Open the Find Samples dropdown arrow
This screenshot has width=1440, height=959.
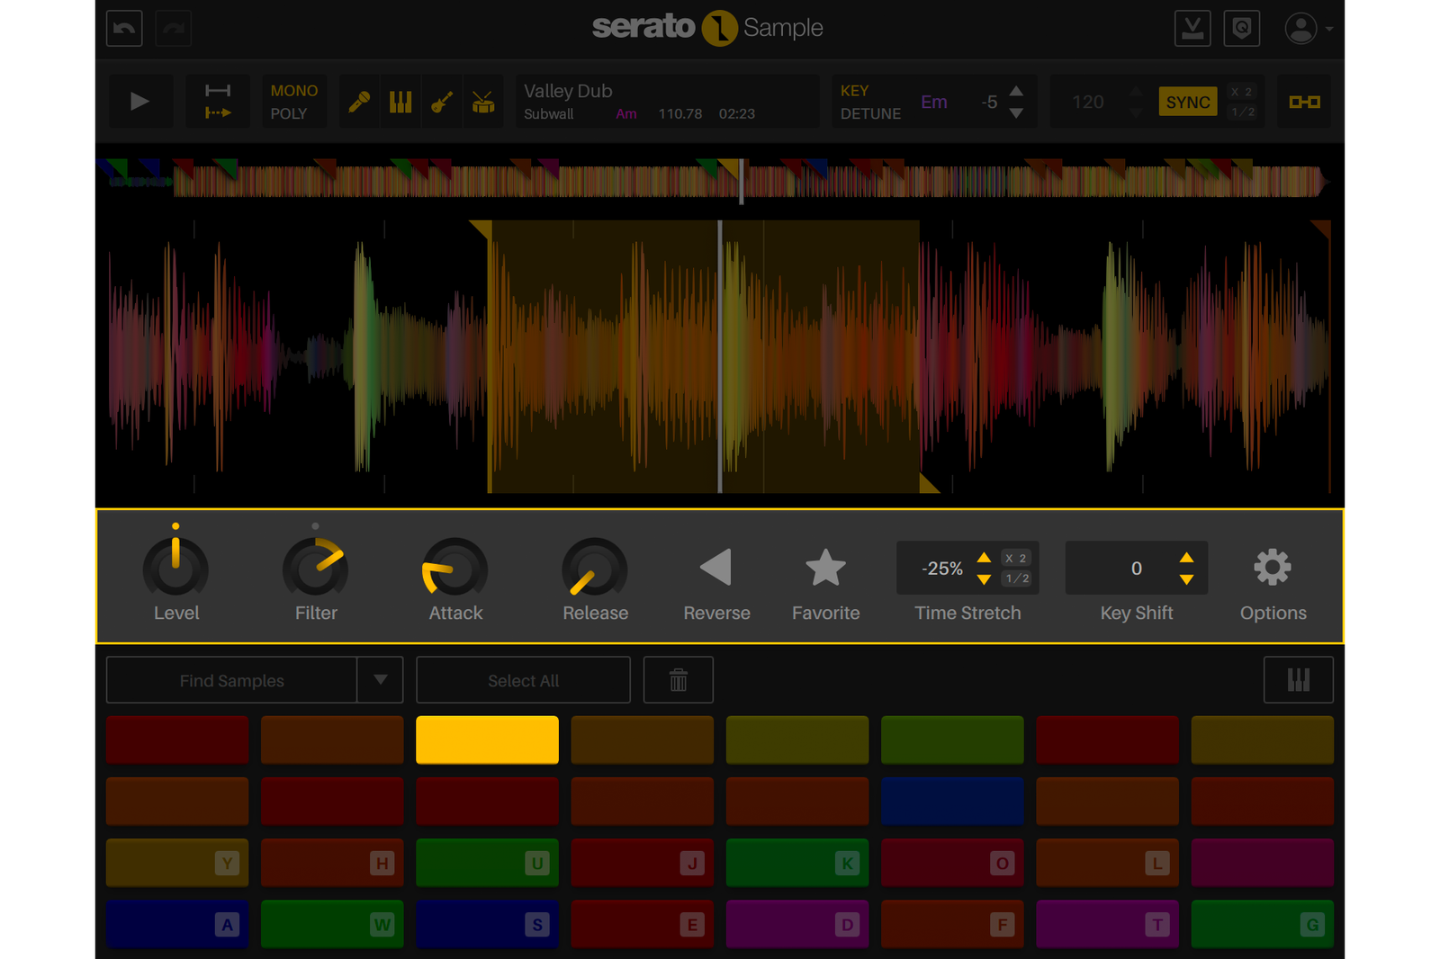tap(382, 679)
